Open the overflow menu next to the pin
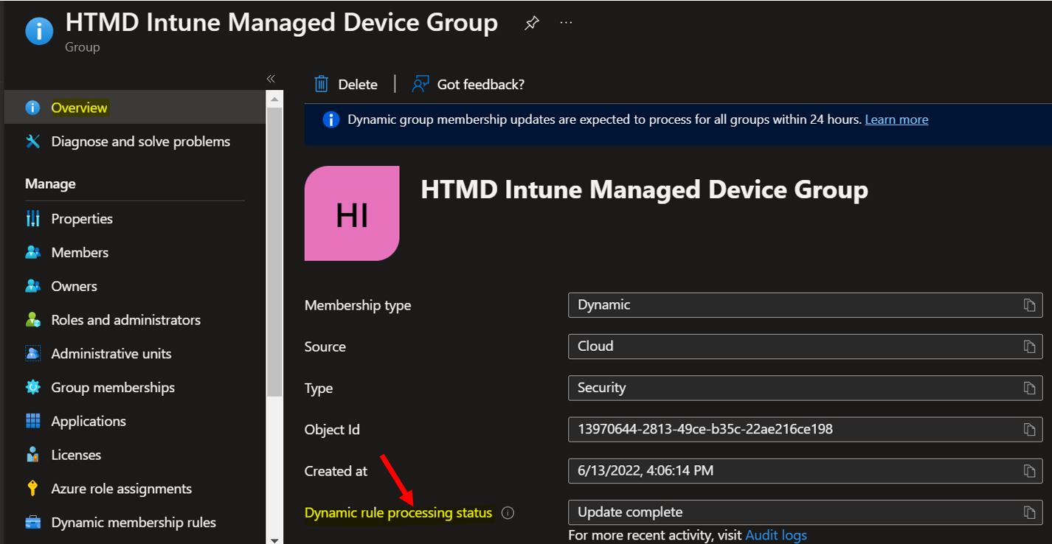 566,22
